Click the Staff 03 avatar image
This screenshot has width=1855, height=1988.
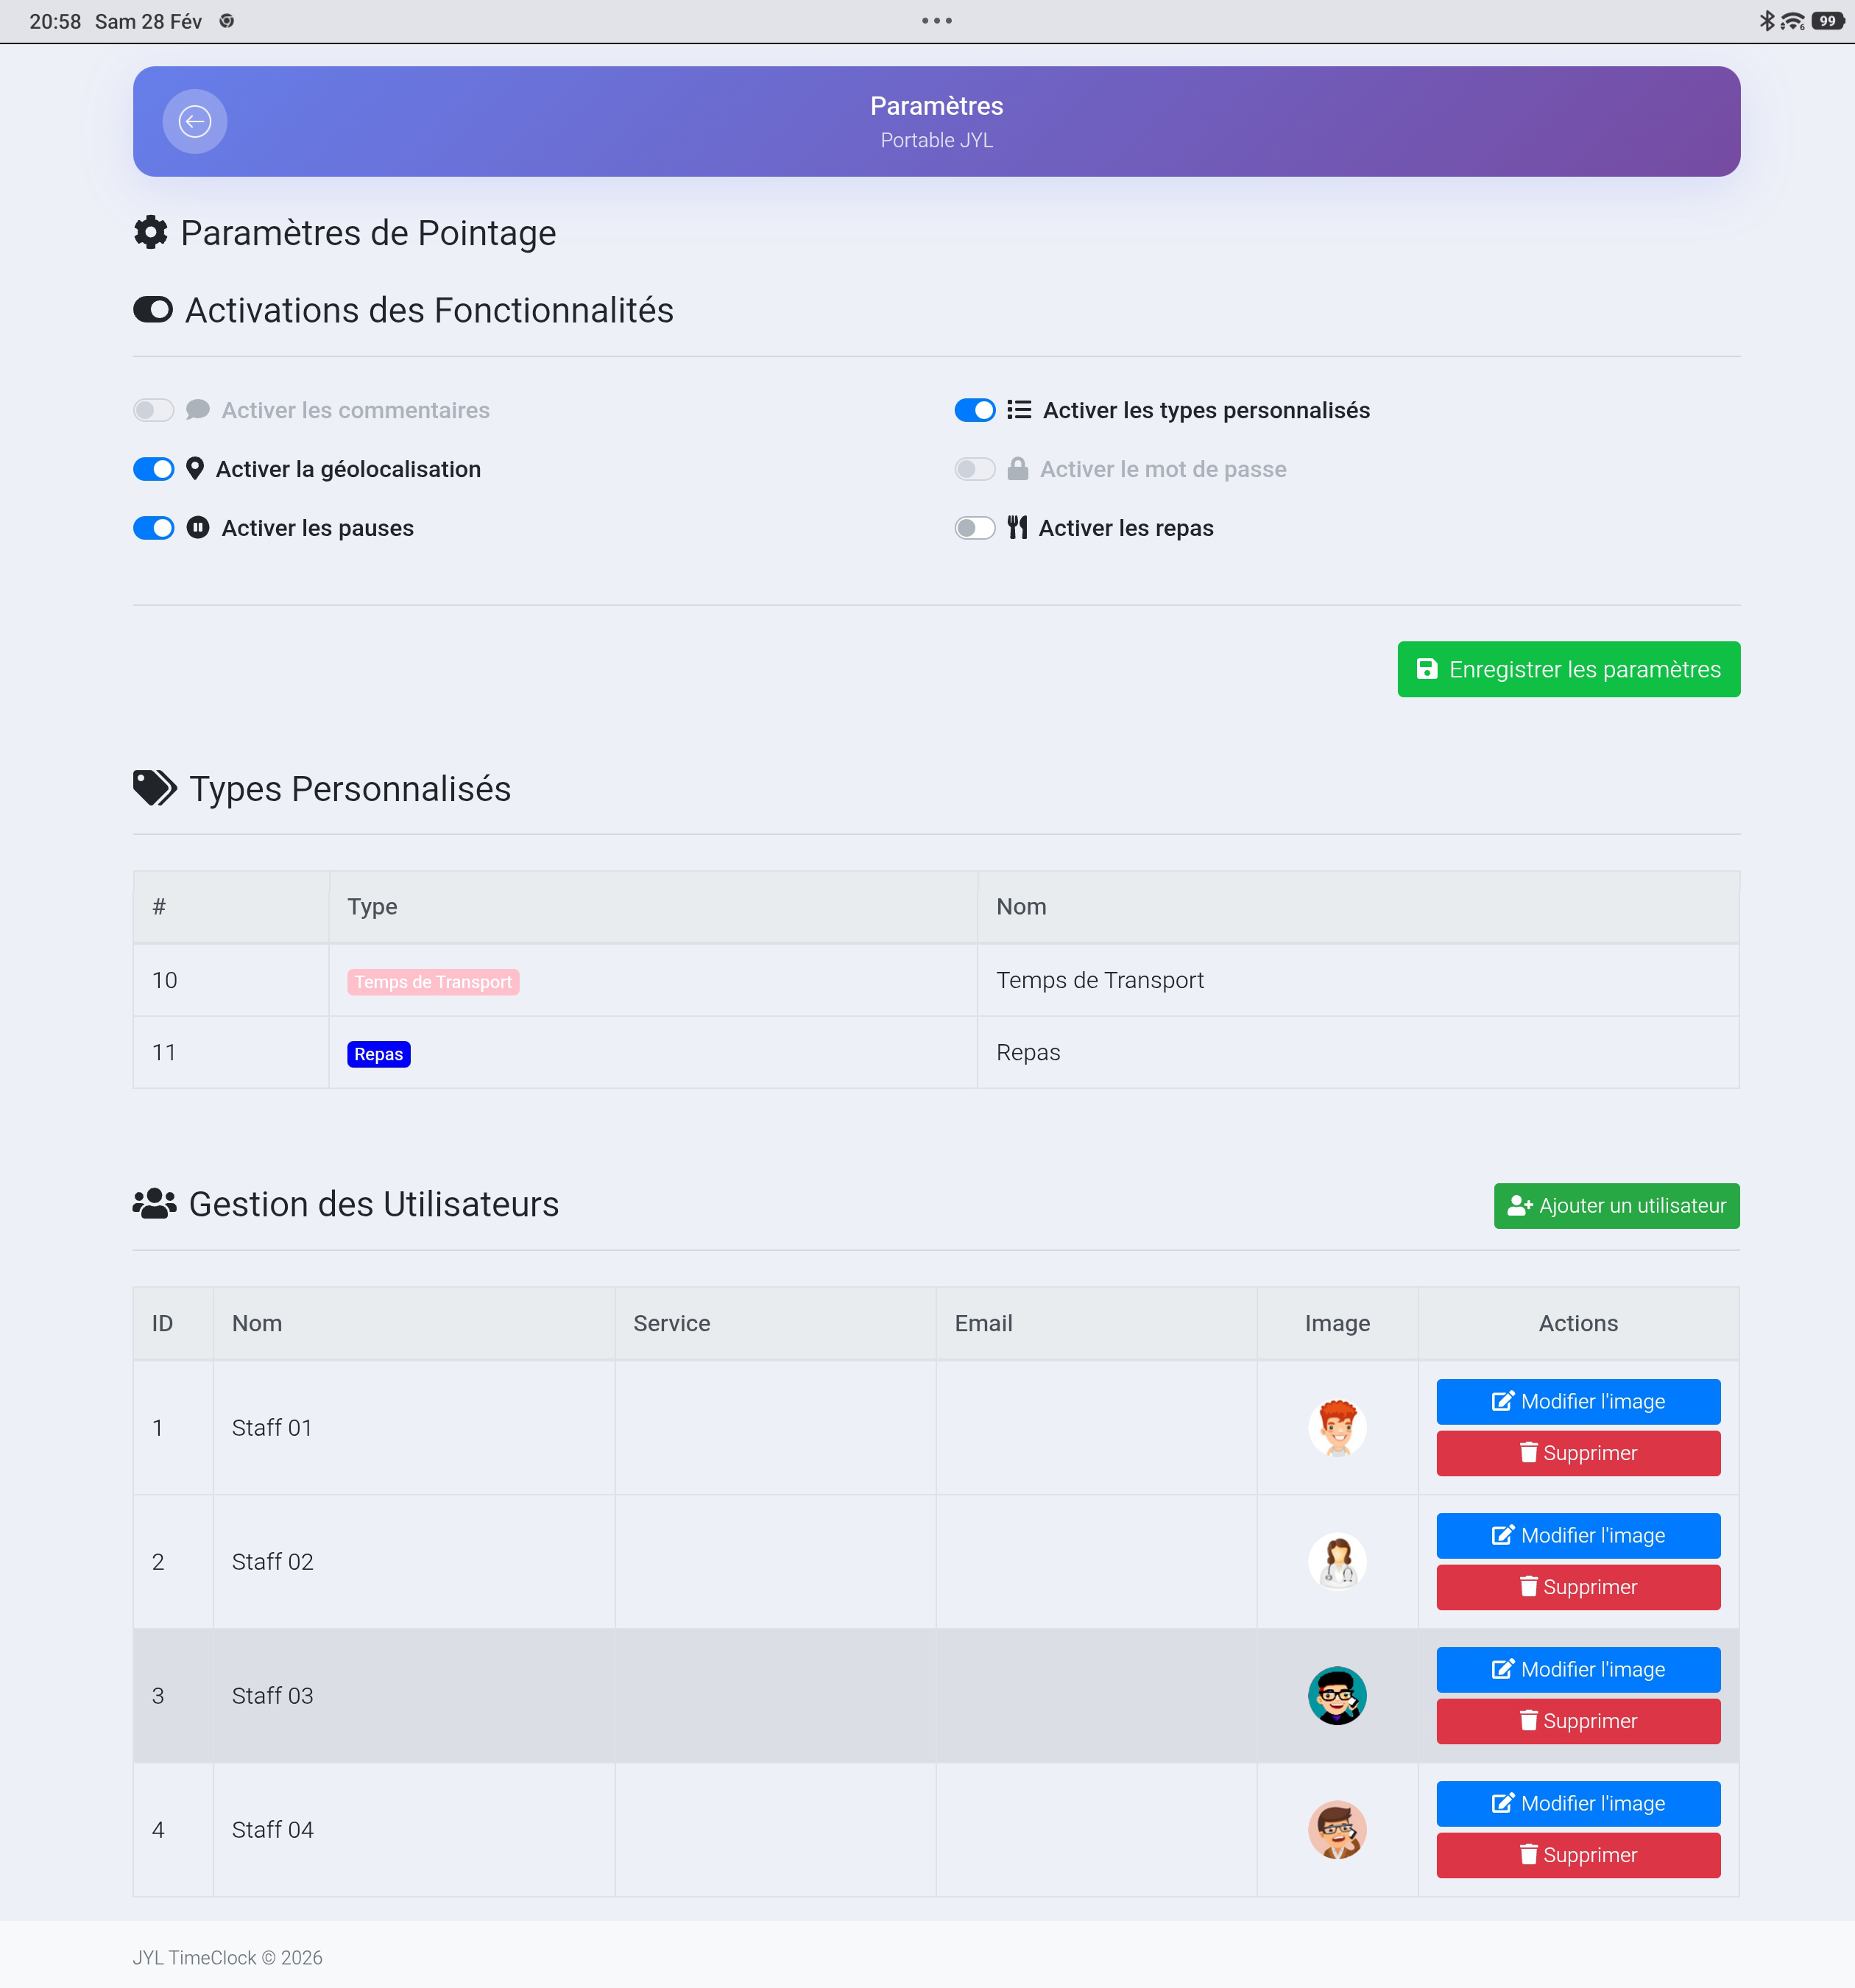[x=1337, y=1695]
